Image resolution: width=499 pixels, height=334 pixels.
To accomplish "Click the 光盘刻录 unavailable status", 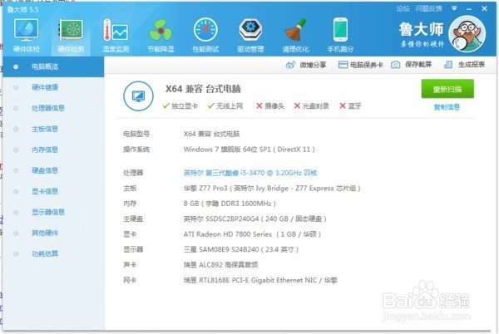I will 311,106.
